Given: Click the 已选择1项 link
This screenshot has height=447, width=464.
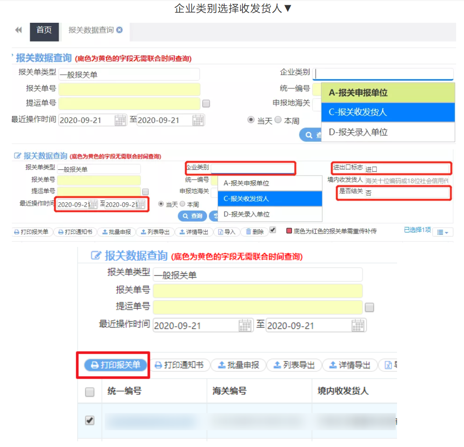Looking at the screenshot, I should pos(417,230).
